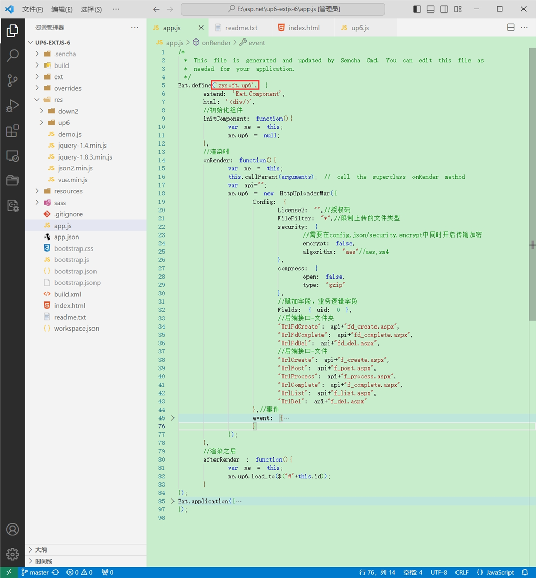Open the Search view in activity bar
The height and width of the screenshot is (578, 536).
click(12, 56)
